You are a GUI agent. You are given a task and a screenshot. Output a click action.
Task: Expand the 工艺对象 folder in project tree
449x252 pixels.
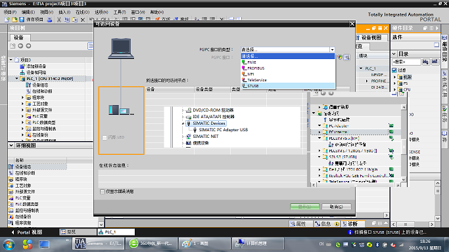point(22,104)
